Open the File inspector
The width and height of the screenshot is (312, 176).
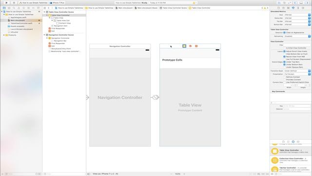[x=278, y=8]
